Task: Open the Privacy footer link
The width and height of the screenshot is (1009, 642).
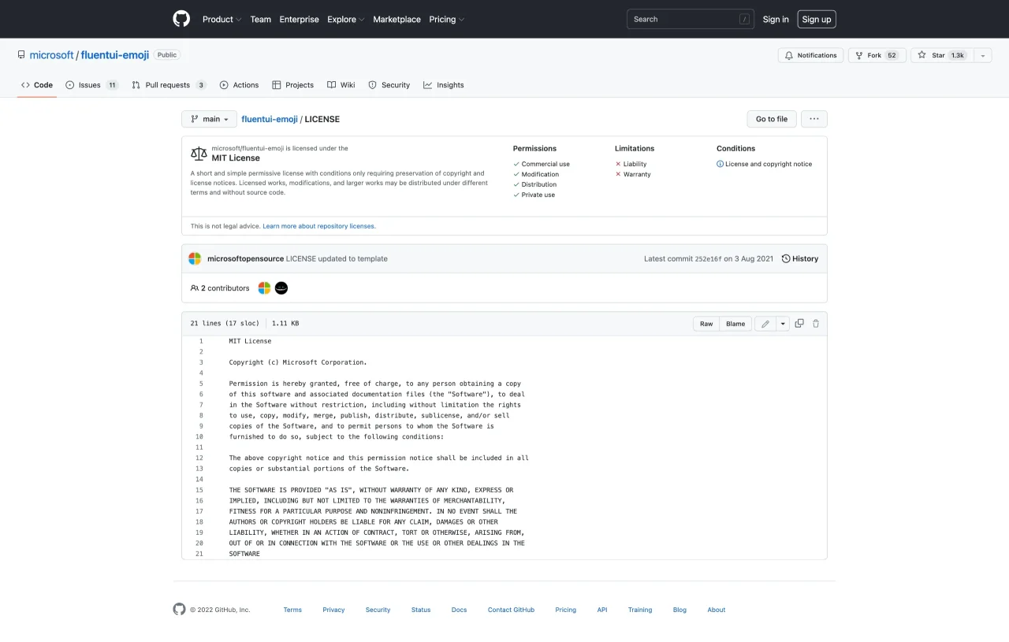Action: [x=333, y=610]
